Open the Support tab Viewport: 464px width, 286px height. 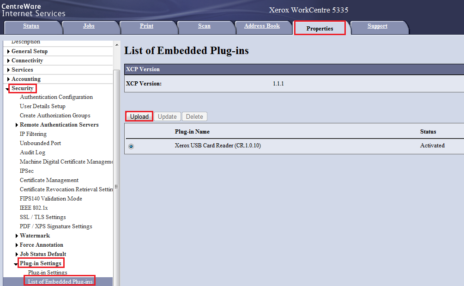377,26
